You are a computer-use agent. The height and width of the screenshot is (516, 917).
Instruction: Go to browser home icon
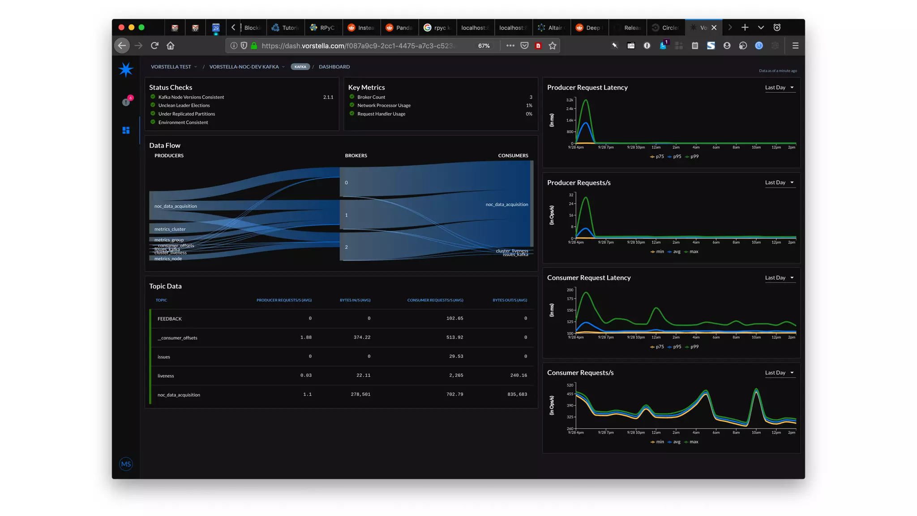(x=171, y=46)
